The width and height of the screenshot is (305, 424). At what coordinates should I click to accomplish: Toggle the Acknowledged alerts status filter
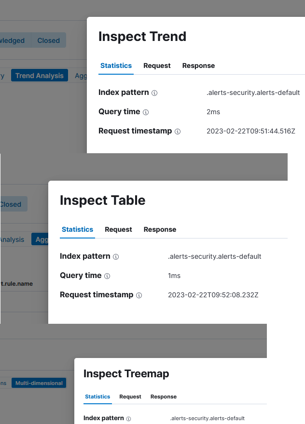(11, 40)
